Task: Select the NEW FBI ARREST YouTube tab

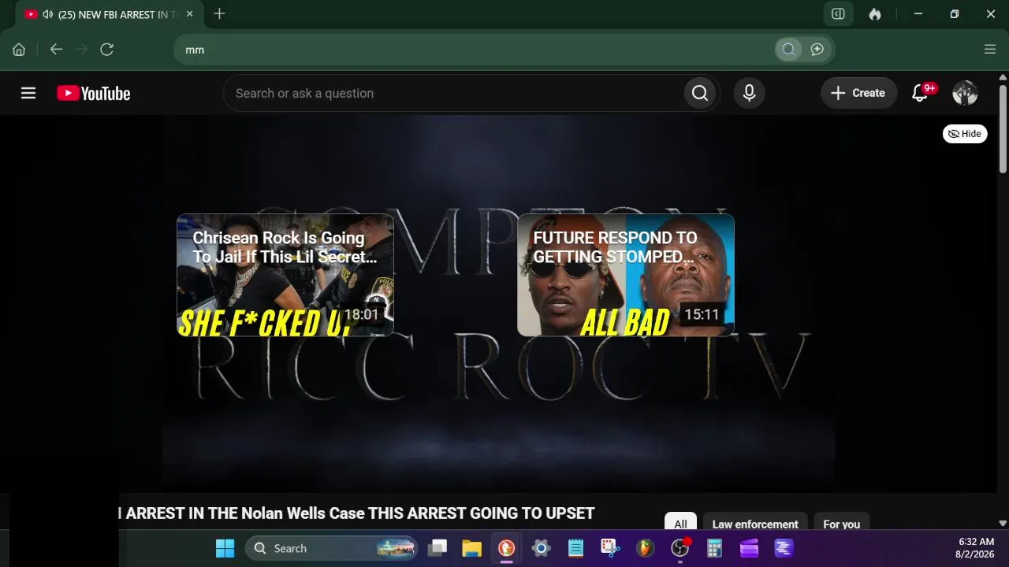Action: (x=110, y=14)
